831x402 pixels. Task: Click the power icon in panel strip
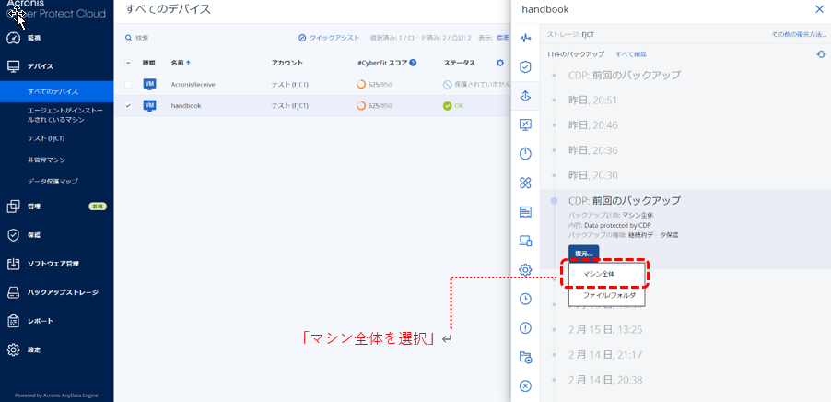525,154
